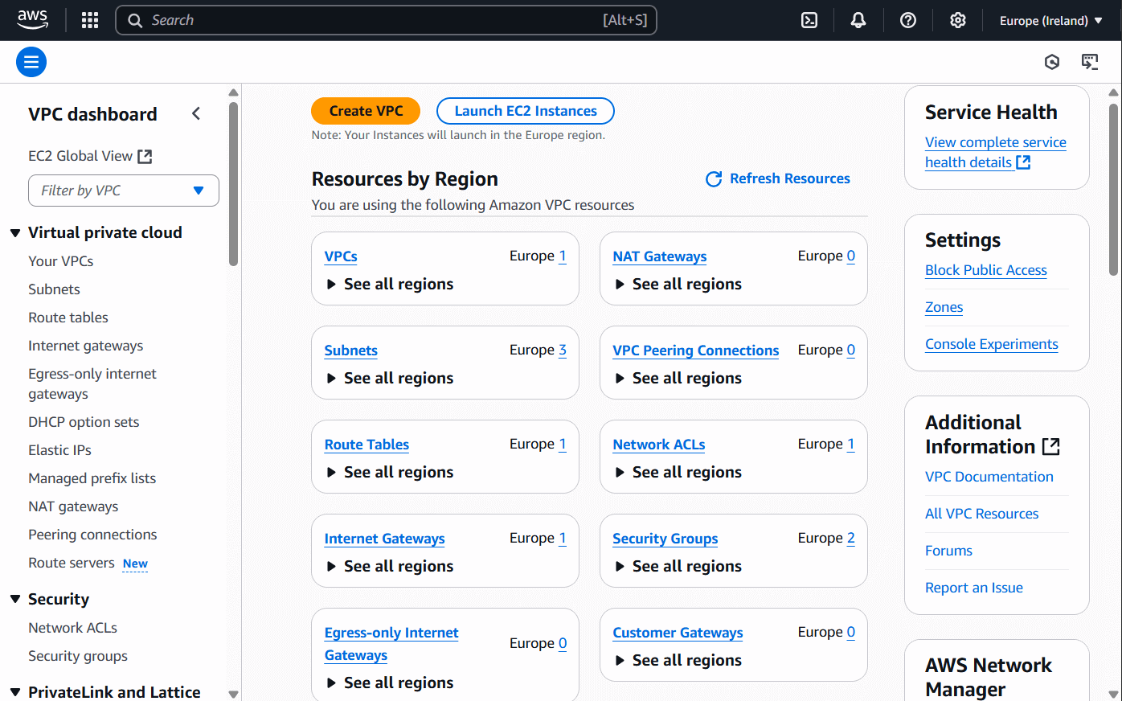Go to Your VPCs in sidebar
Image resolution: width=1122 pixels, height=701 pixels.
[x=61, y=261]
